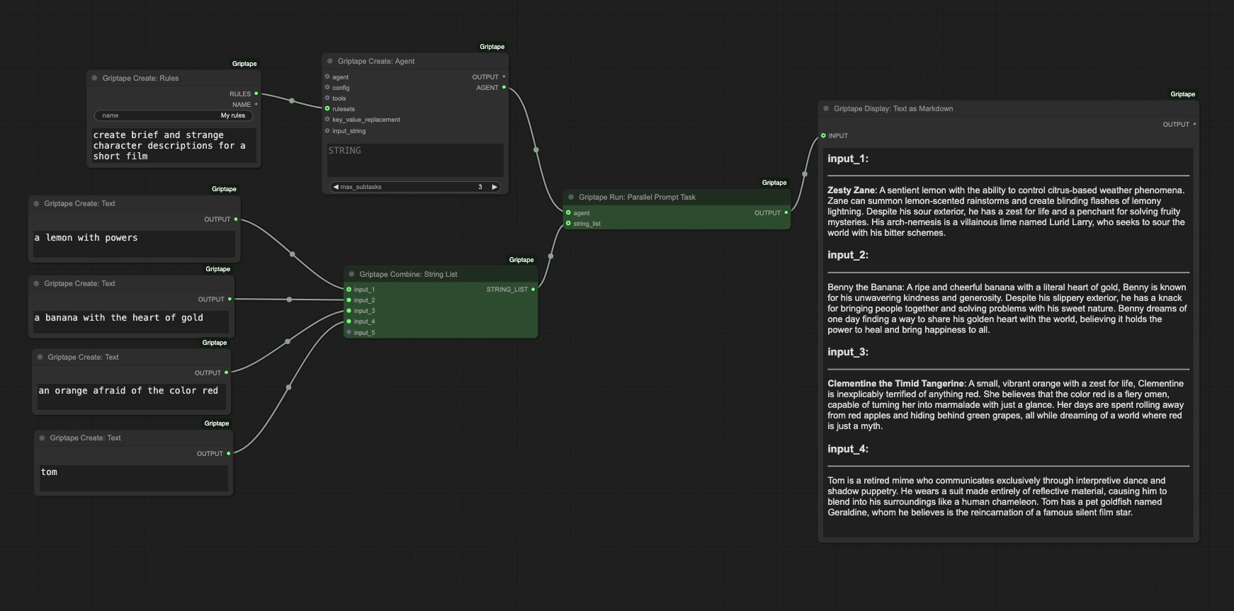Collapse the Griptape Create: Rules node dot
1234x611 pixels.
pos(94,78)
